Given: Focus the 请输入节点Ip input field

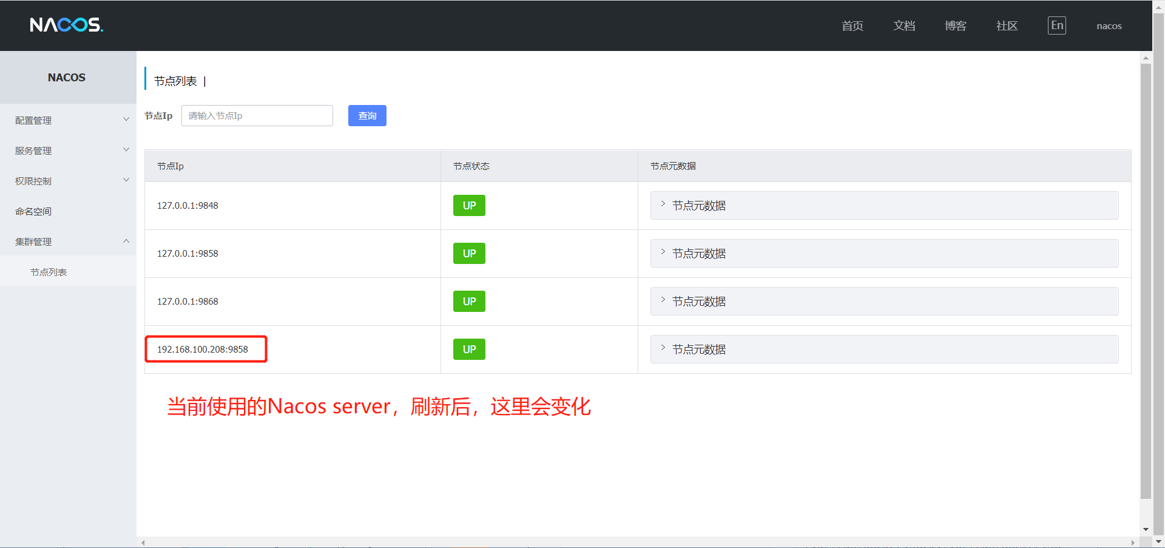Looking at the screenshot, I should point(257,115).
